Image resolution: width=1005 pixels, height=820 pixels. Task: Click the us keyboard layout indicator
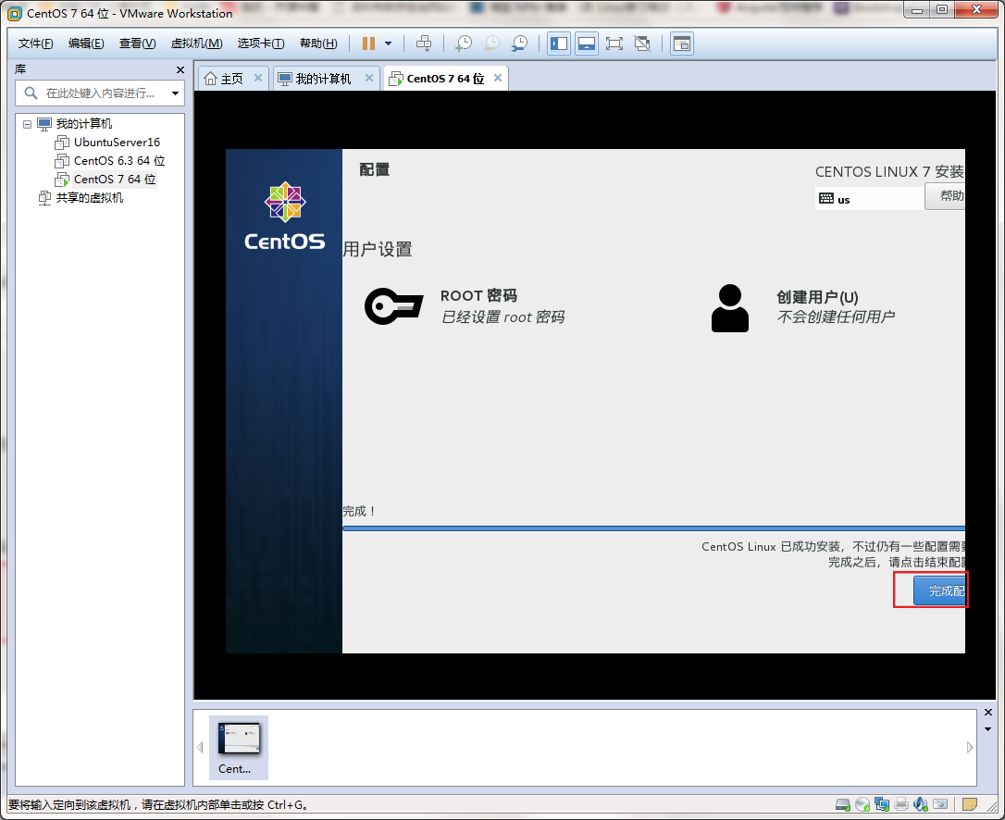pos(869,199)
